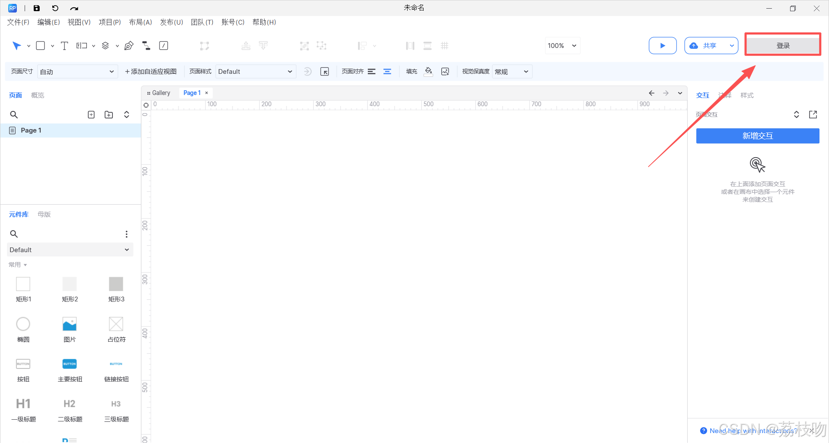Switch to the 样式 style tab
This screenshot has height=443, width=829.
point(747,95)
